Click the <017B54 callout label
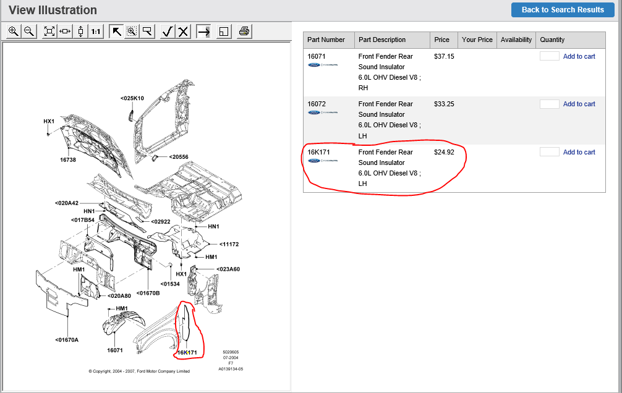 (x=83, y=220)
